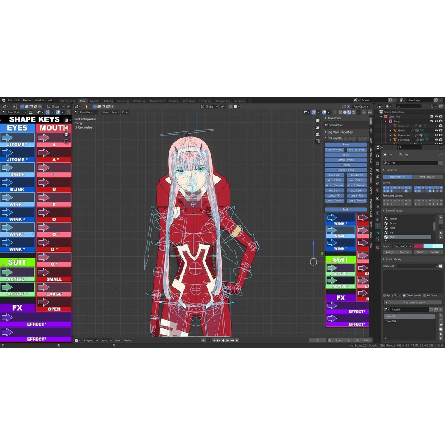The width and height of the screenshot is (445, 445).
Task: Click Face (Primary) rig layer button
Action: coord(335,150)
